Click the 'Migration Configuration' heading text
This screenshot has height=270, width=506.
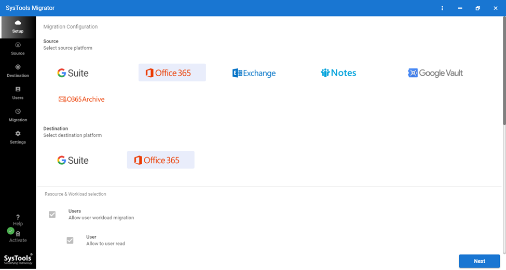point(71,27)
